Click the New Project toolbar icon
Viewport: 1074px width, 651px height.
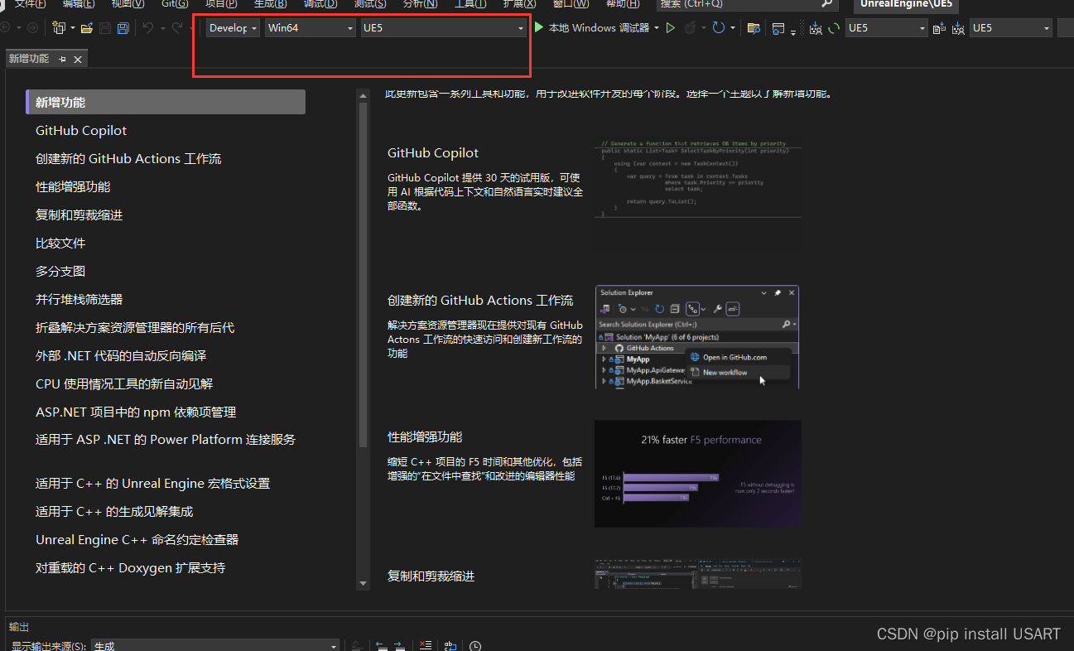point(59,28)
